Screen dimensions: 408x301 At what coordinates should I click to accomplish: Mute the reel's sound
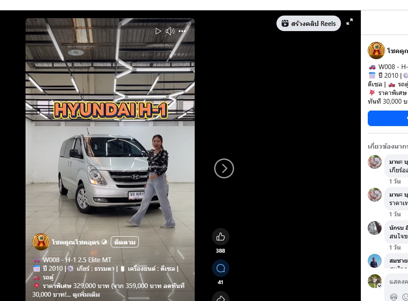tap(170, 31)
